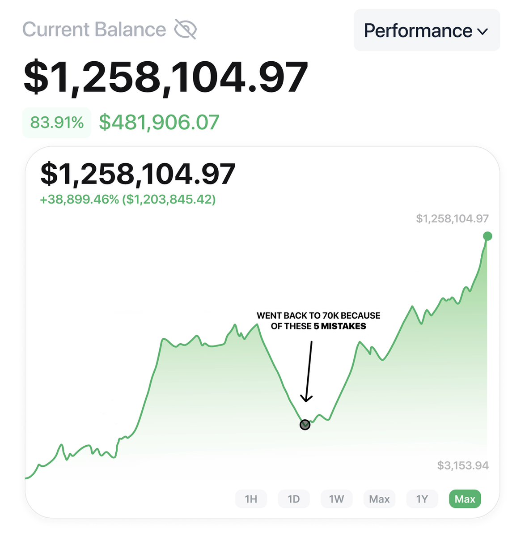Click the Current Balance label
The width and height of the screenshot is (525, 537).
coord(94,30)
